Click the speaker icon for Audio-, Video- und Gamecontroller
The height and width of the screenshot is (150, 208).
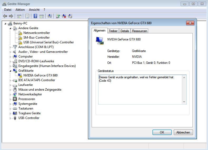(x=15, y=52)
